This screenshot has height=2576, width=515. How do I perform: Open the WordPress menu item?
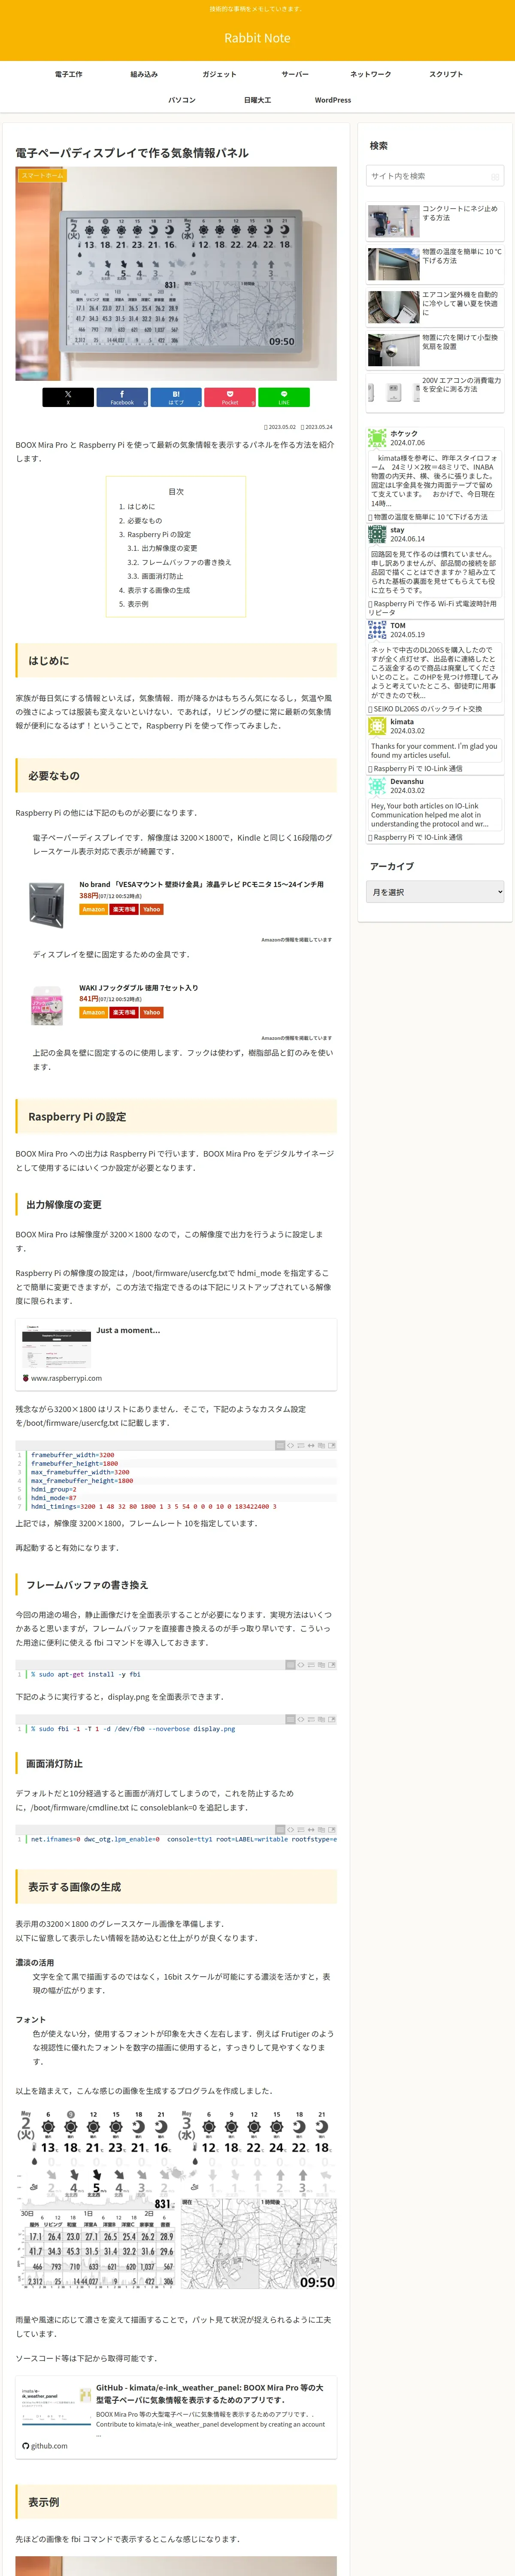click(x=333, y=100)
